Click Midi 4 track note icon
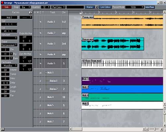166x132 pixels. pyautogui.click(x=41, y=97)
